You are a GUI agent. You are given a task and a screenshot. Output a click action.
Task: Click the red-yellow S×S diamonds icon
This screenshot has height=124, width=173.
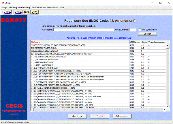click(x=27, y=12)
